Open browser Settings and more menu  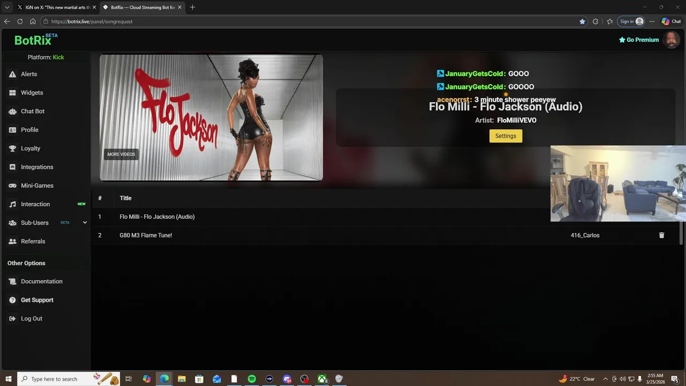(x=652, y=21)
